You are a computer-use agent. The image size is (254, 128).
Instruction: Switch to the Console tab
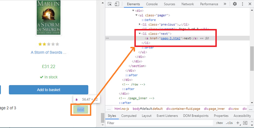coord(152,4)
